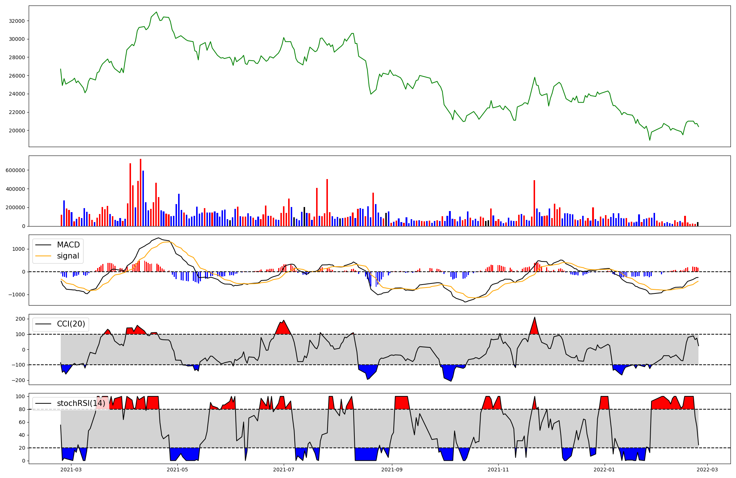
Task: Click the 2021-07 x-axis date label
Action: [x=284, y=470]
